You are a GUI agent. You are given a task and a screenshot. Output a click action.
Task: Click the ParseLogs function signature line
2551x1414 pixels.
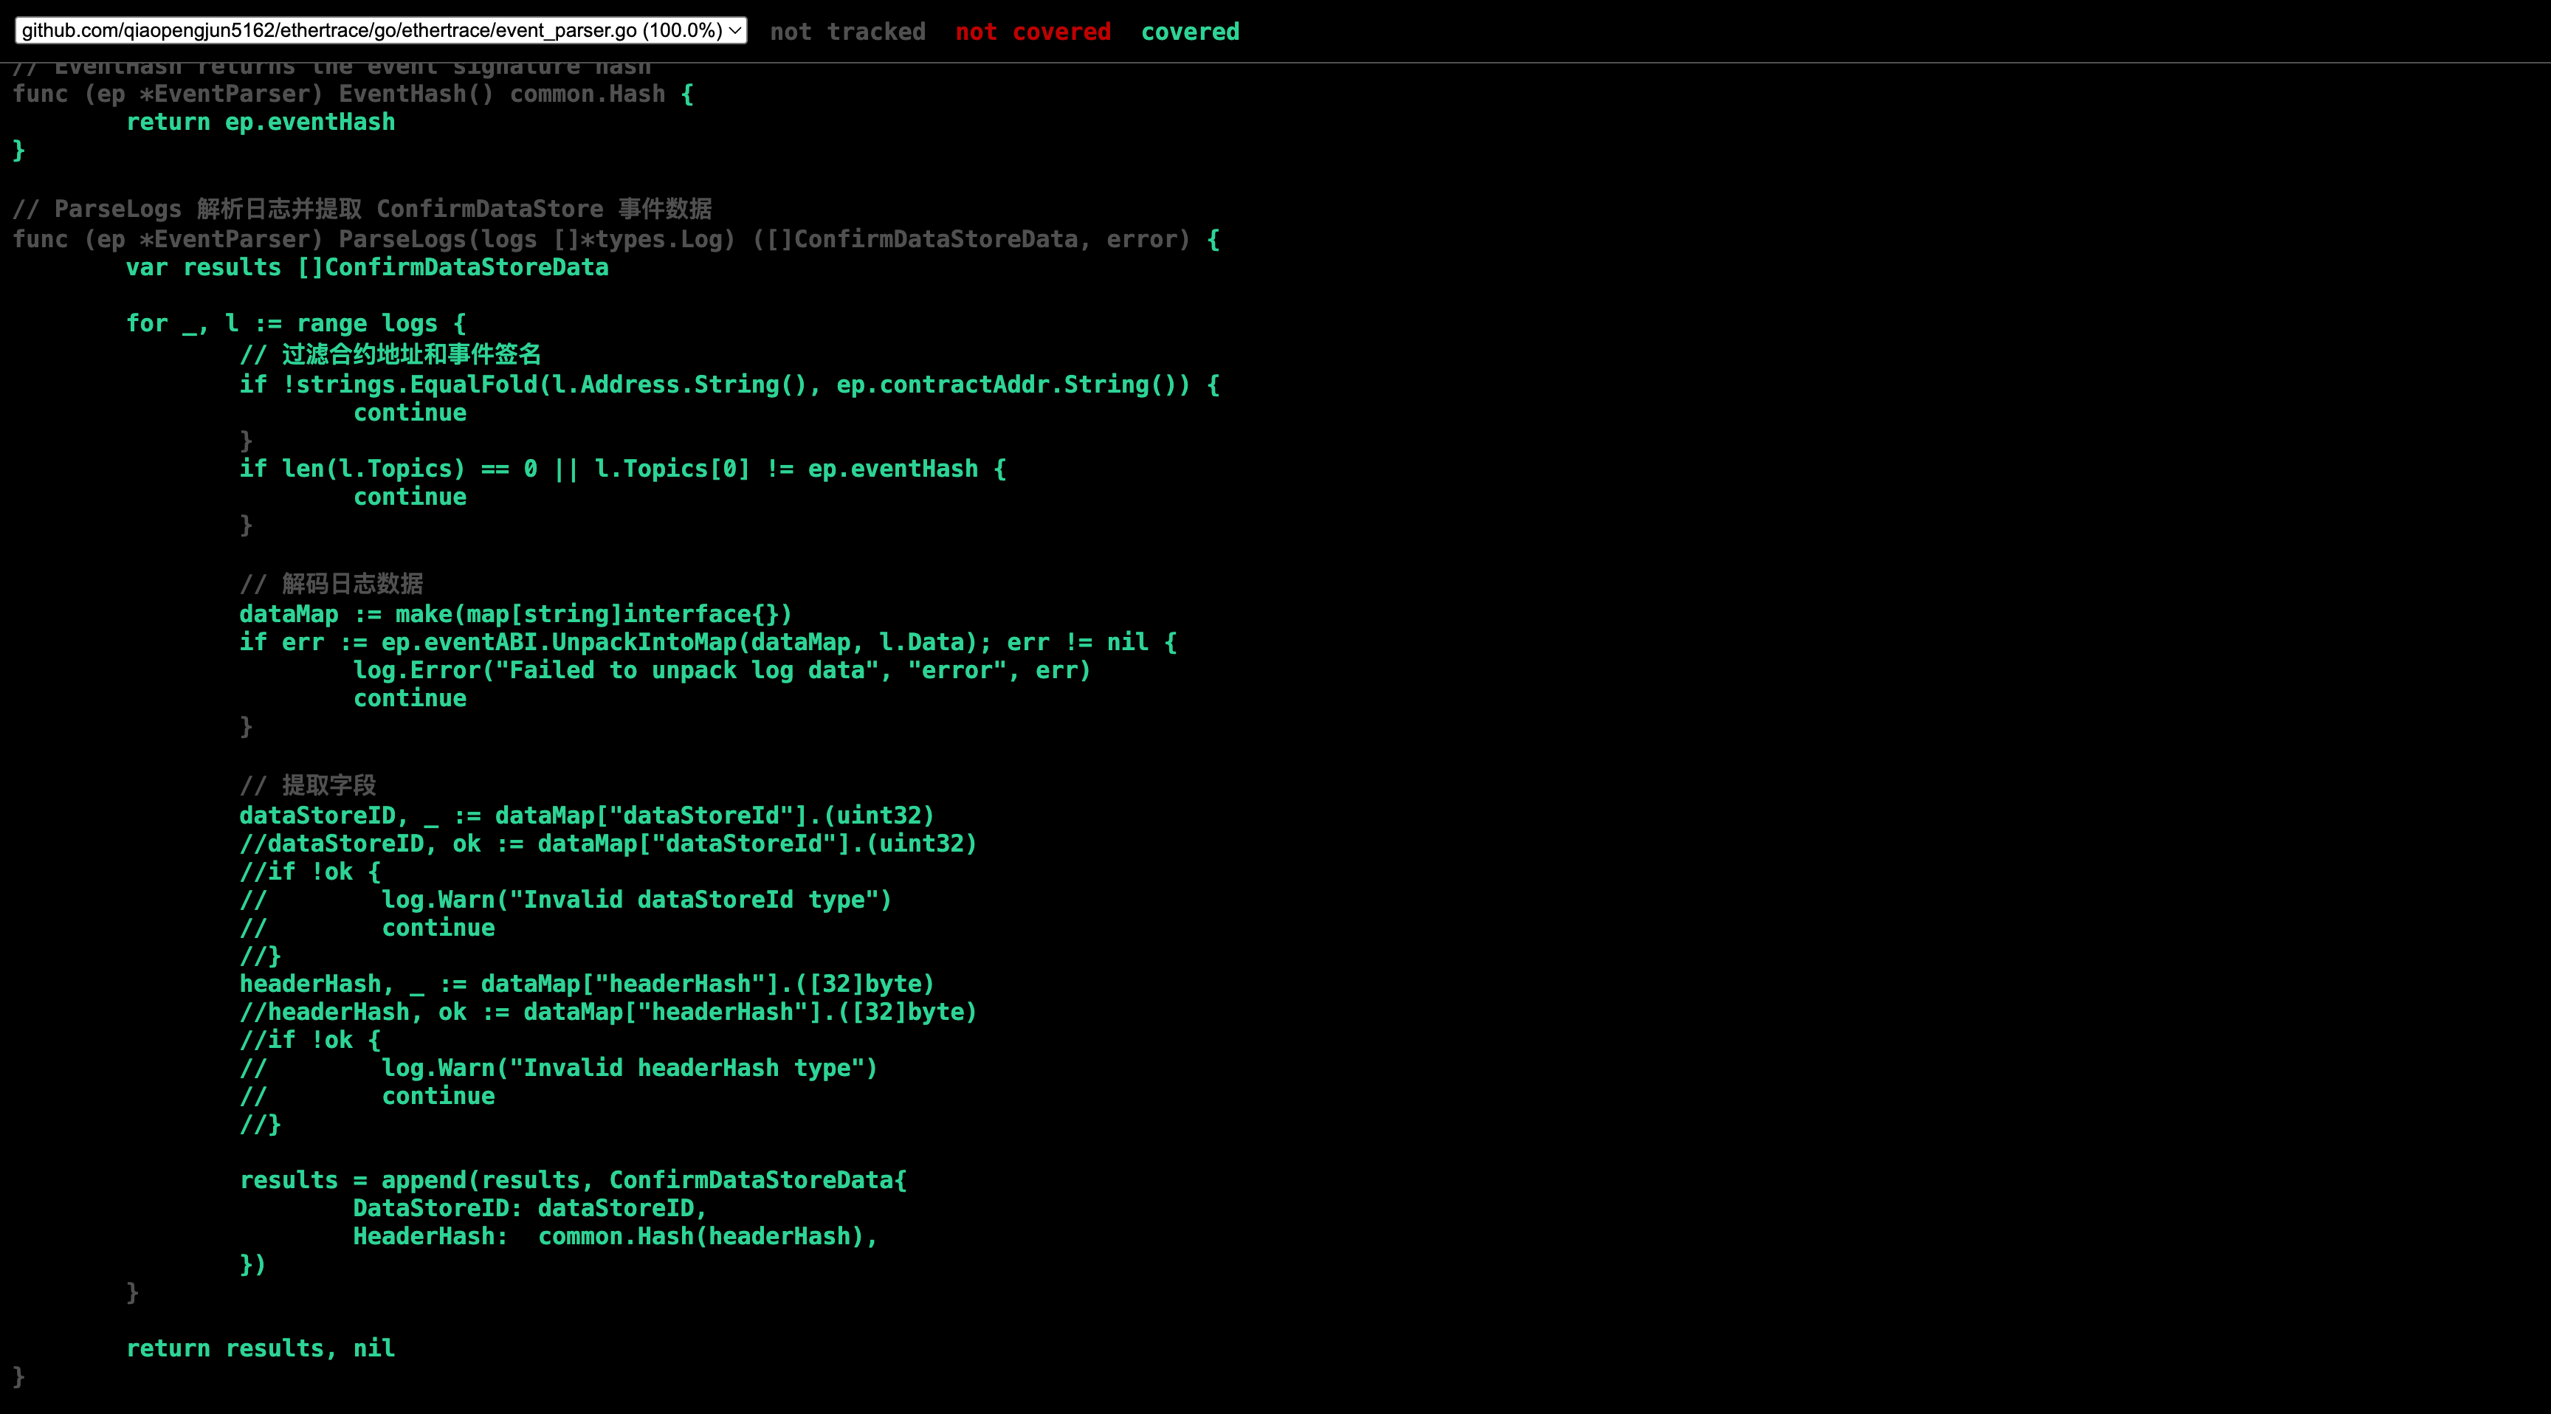(615, 238)
